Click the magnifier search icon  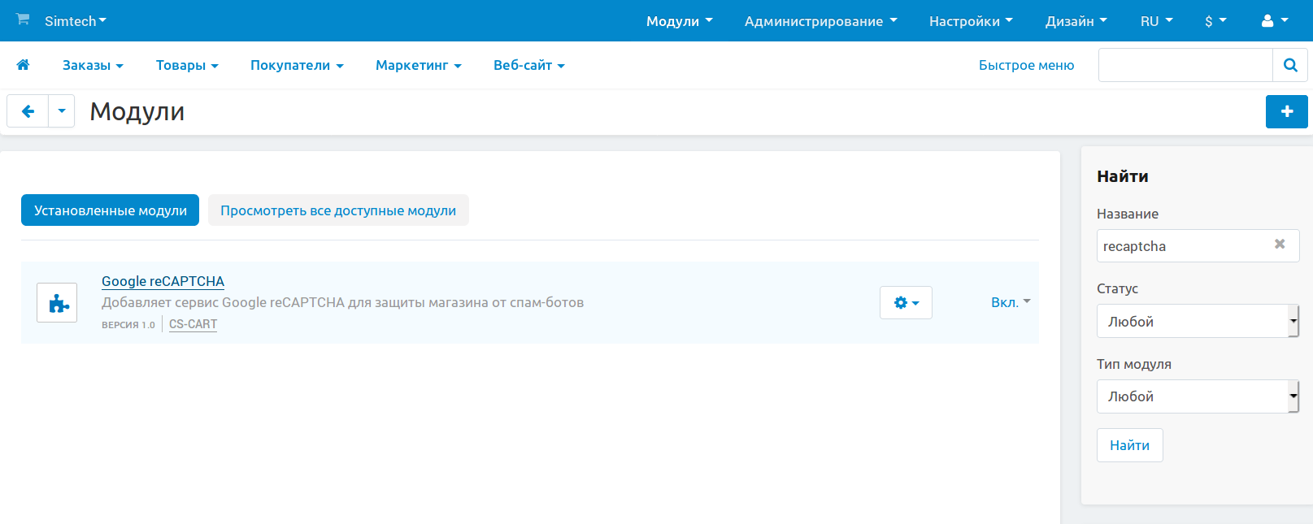tap(1289, 65)
